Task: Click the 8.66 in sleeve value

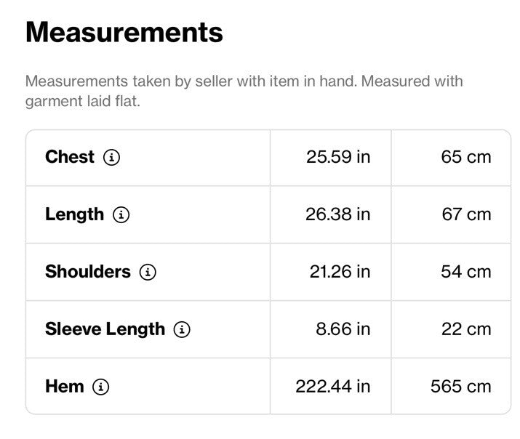Action: coord(343,329)
